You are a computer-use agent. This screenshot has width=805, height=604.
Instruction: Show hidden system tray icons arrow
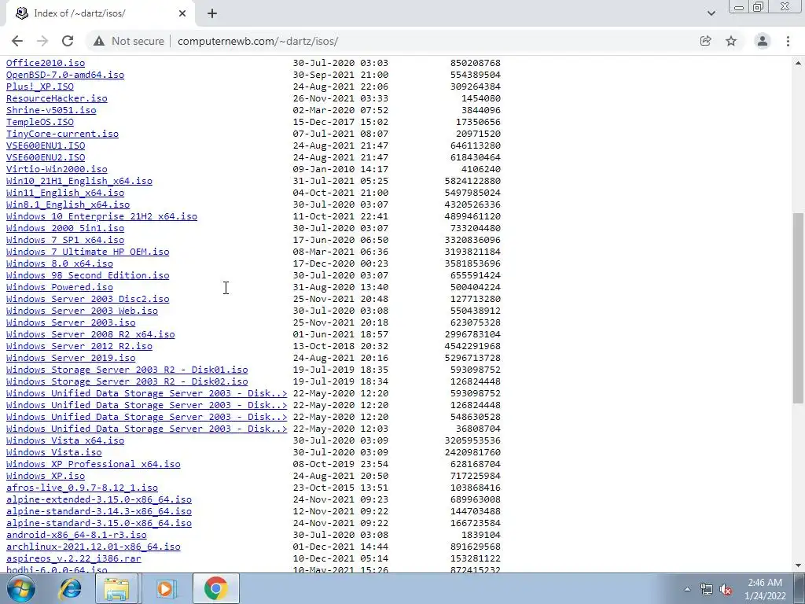click(x=687, y=589)
